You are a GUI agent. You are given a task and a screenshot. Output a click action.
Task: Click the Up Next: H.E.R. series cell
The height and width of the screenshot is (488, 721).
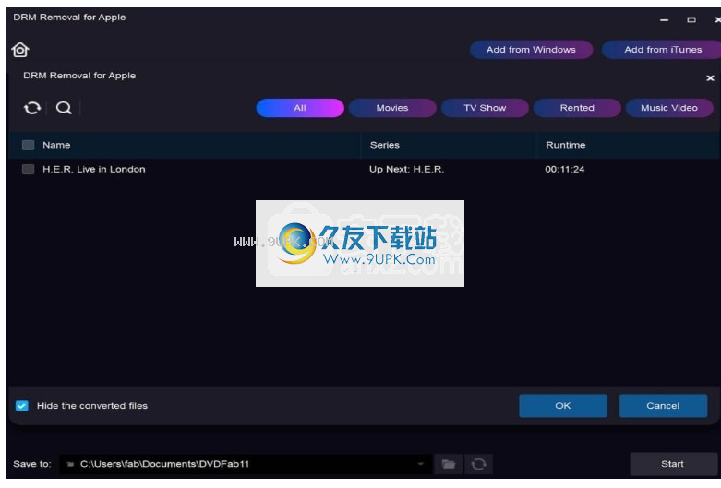point(406,169)
